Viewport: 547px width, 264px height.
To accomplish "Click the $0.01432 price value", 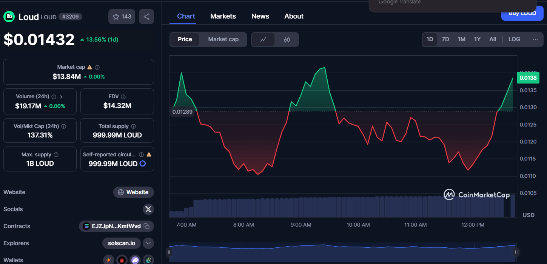I will click(x=39, y=40).
